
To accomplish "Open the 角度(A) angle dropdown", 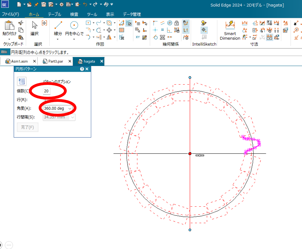I will coord(70,109).
